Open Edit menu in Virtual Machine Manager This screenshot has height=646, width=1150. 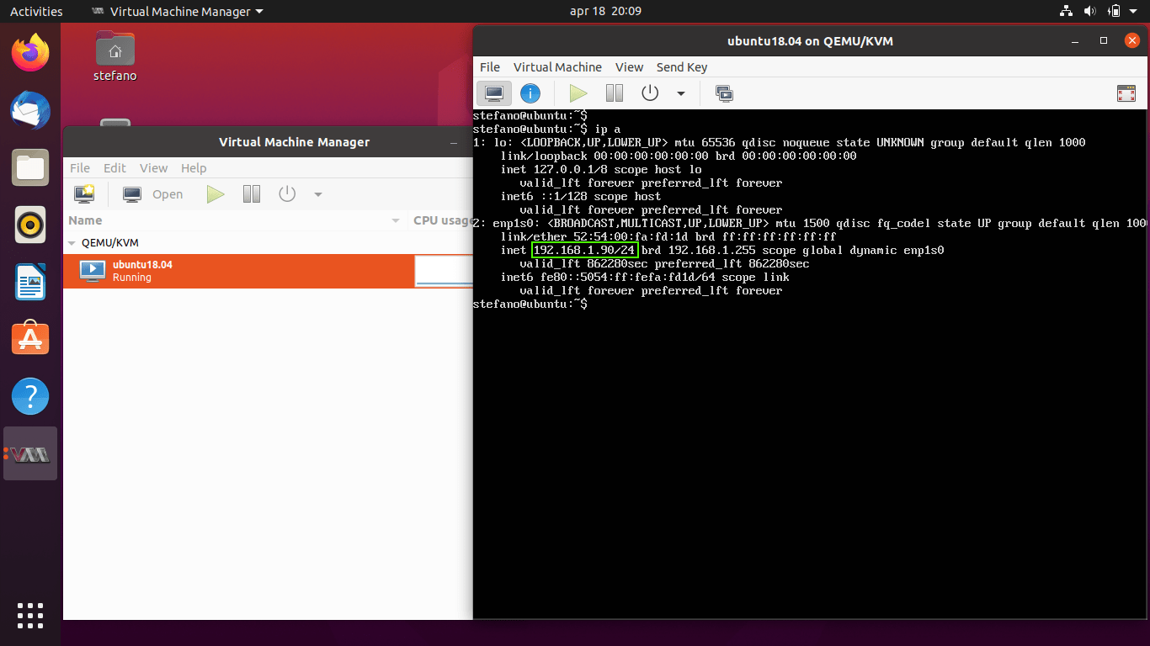click(114, 168)
